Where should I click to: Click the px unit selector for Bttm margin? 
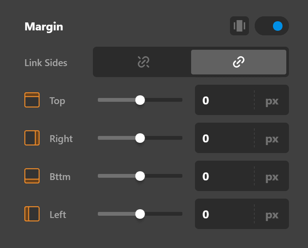click(x=271, y=176)
